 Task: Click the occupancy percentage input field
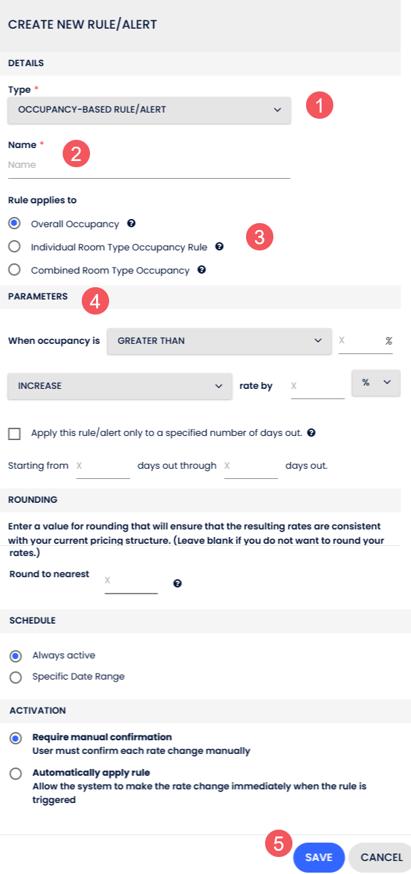tap(360, 340)
